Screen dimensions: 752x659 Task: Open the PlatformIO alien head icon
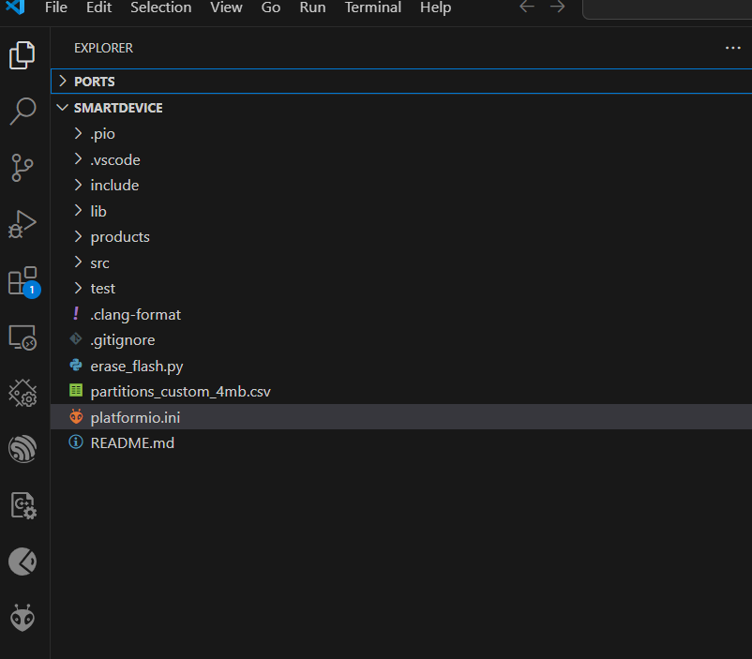[23, 618]
